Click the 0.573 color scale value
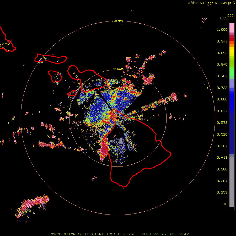This screenshot has width=236, height=236. [222, 123]
